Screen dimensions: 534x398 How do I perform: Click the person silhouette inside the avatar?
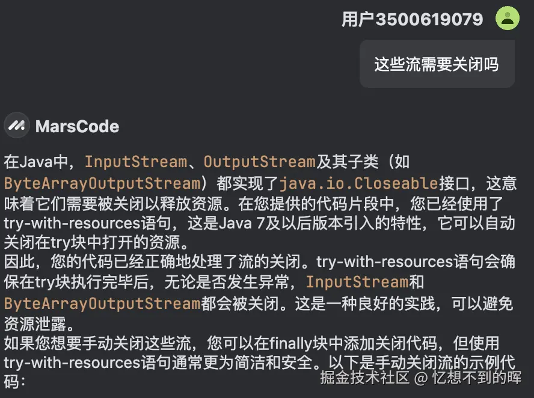point(507,19)
